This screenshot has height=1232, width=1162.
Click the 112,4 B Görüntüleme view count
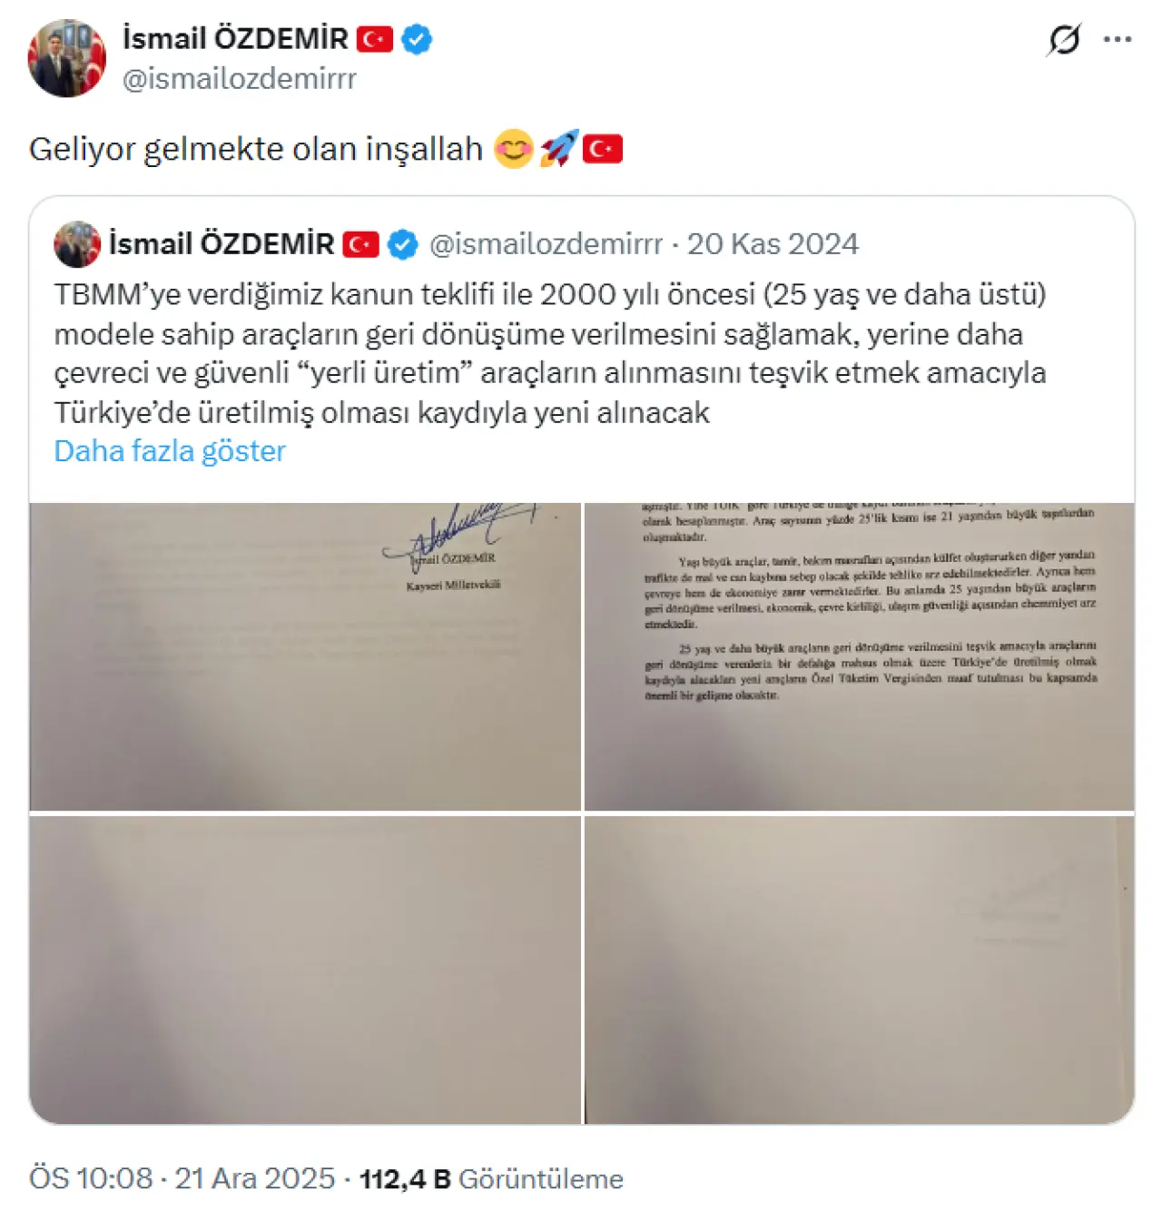491,1178
